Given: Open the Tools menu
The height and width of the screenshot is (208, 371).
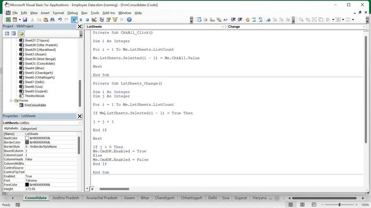Looking at the screenshot, I should [x=95, y=13].
